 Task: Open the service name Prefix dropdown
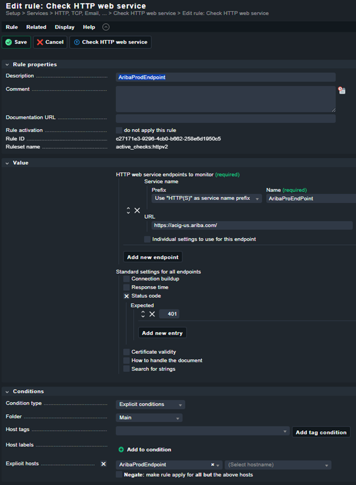207,198
